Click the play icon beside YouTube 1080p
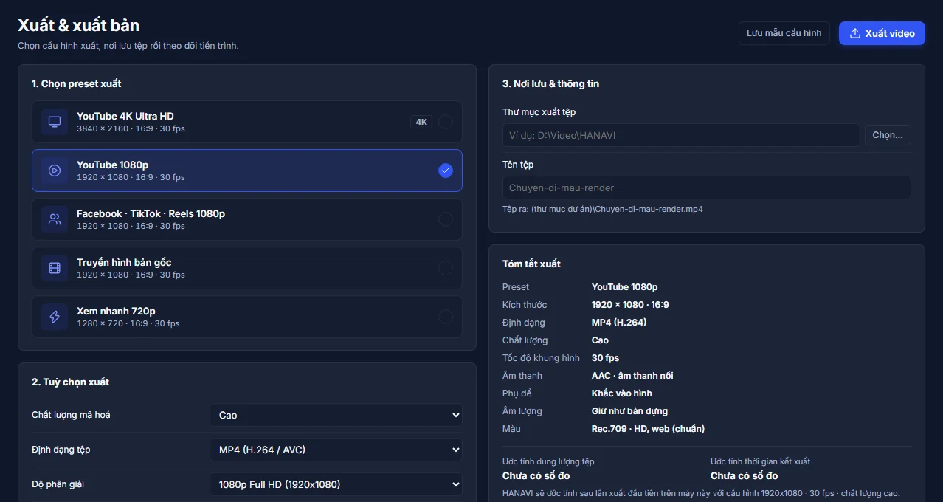Screen dimensions: 943x502 (55, 171)
